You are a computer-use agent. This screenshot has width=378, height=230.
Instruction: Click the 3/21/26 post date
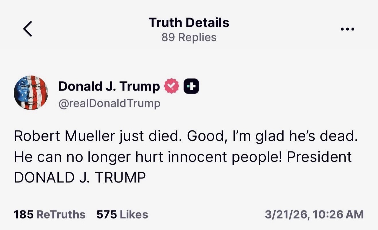point(287,214)
